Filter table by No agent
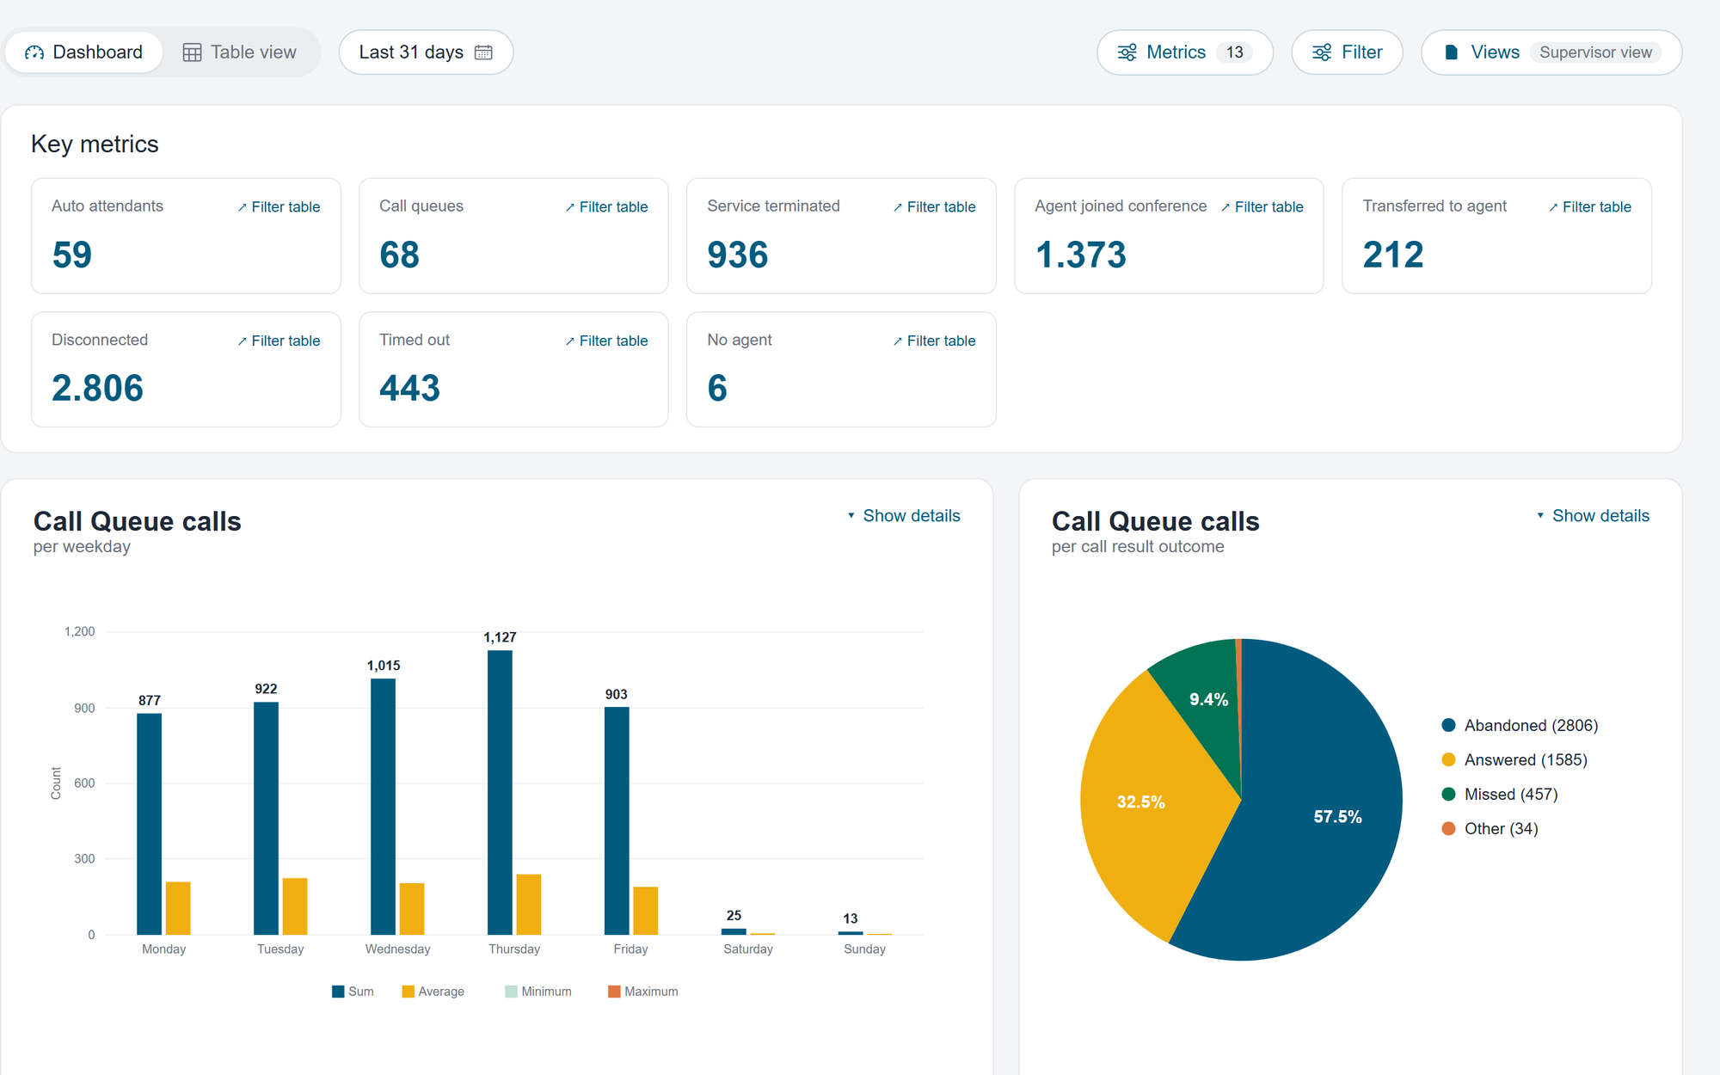 point(934,341)
